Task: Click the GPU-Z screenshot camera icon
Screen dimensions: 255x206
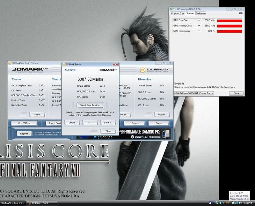Action: pyautogui.click(x=241, y=13)
